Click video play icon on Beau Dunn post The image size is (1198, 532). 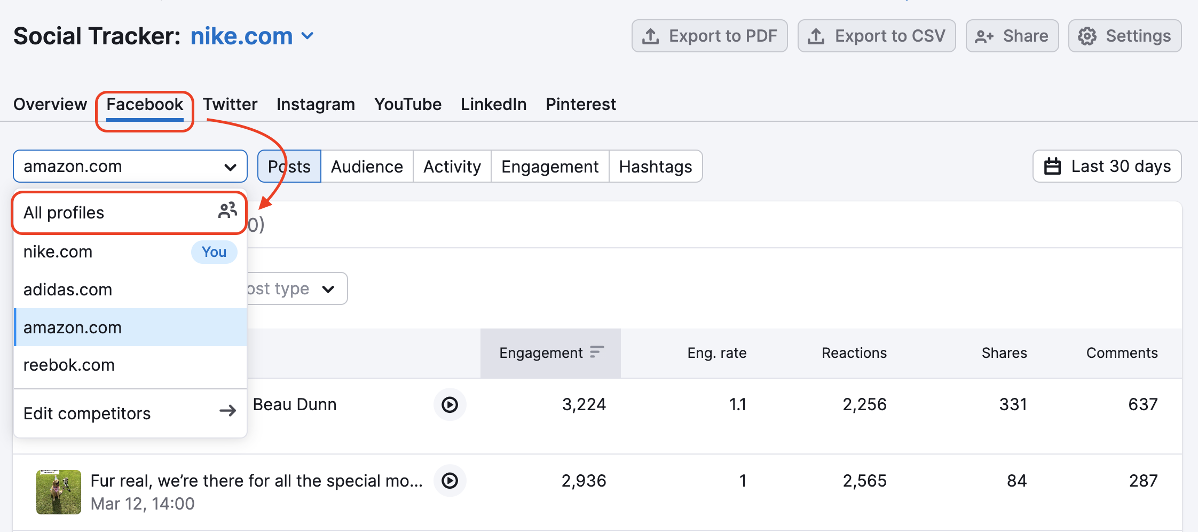point(450,405)
